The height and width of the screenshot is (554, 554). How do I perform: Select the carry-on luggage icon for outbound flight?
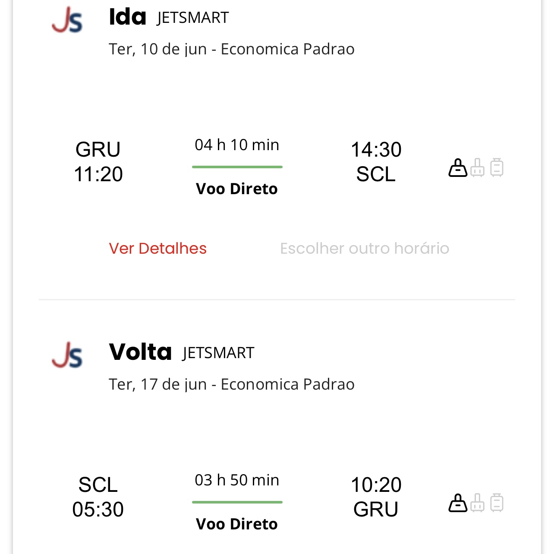477,167
